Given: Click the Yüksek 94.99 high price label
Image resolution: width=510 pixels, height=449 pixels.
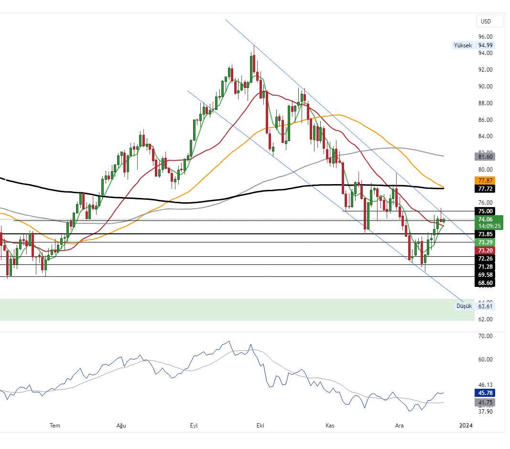Looking at the screenshot, I should pyautogui.click(x=473, y=45).
